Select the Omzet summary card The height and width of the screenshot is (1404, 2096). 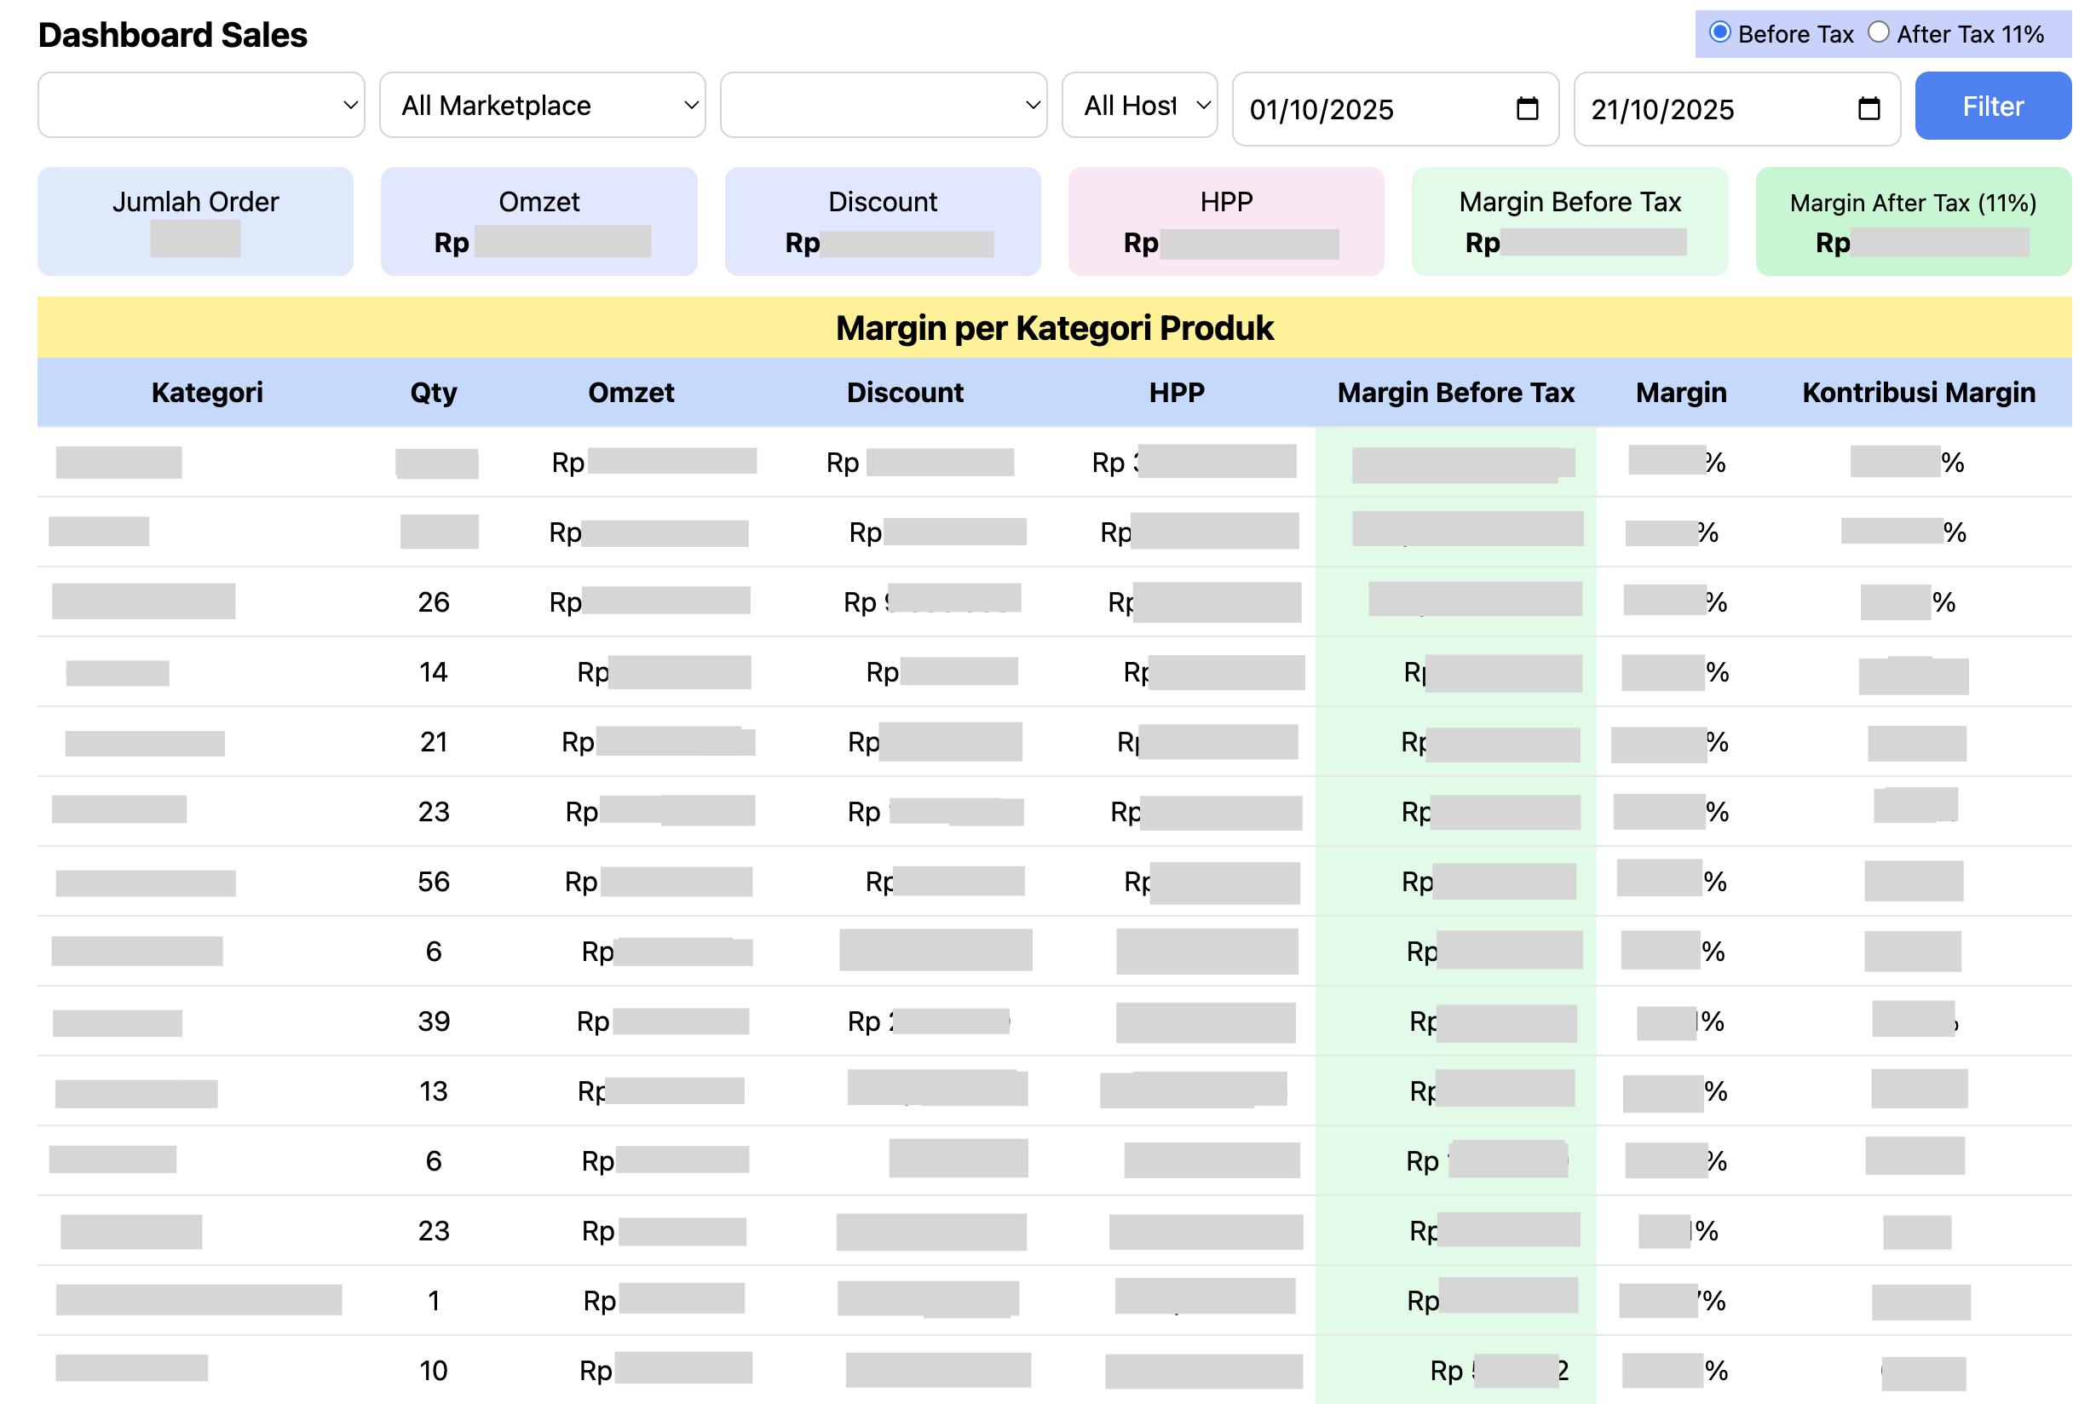[x=539, y=221]
